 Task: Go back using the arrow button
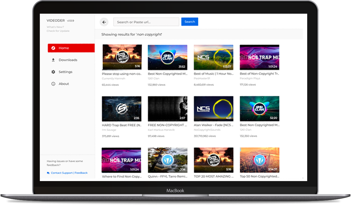[x=104, y=22]
